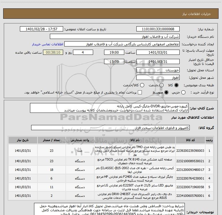Click the TMO mouse pad item name
222x215 pixels.
point(135,151)
